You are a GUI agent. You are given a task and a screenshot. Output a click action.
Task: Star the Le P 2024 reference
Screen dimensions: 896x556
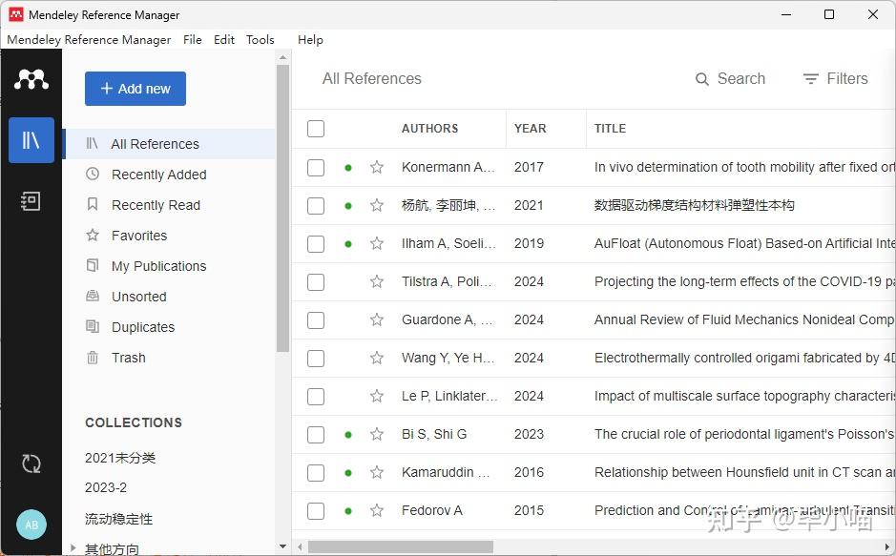(377, 396)
